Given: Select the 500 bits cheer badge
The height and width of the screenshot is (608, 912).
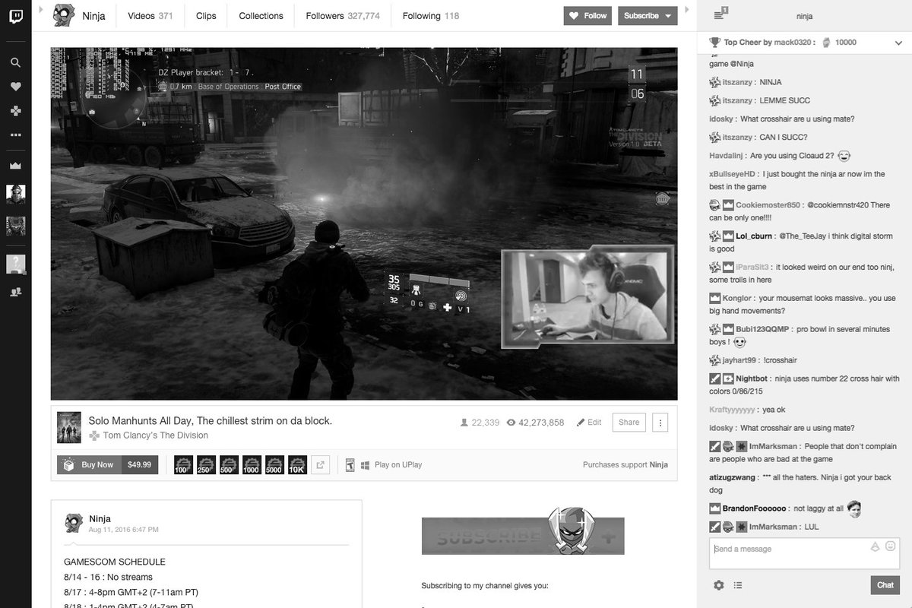Looking at the screenshot, I should pos(229,464).
